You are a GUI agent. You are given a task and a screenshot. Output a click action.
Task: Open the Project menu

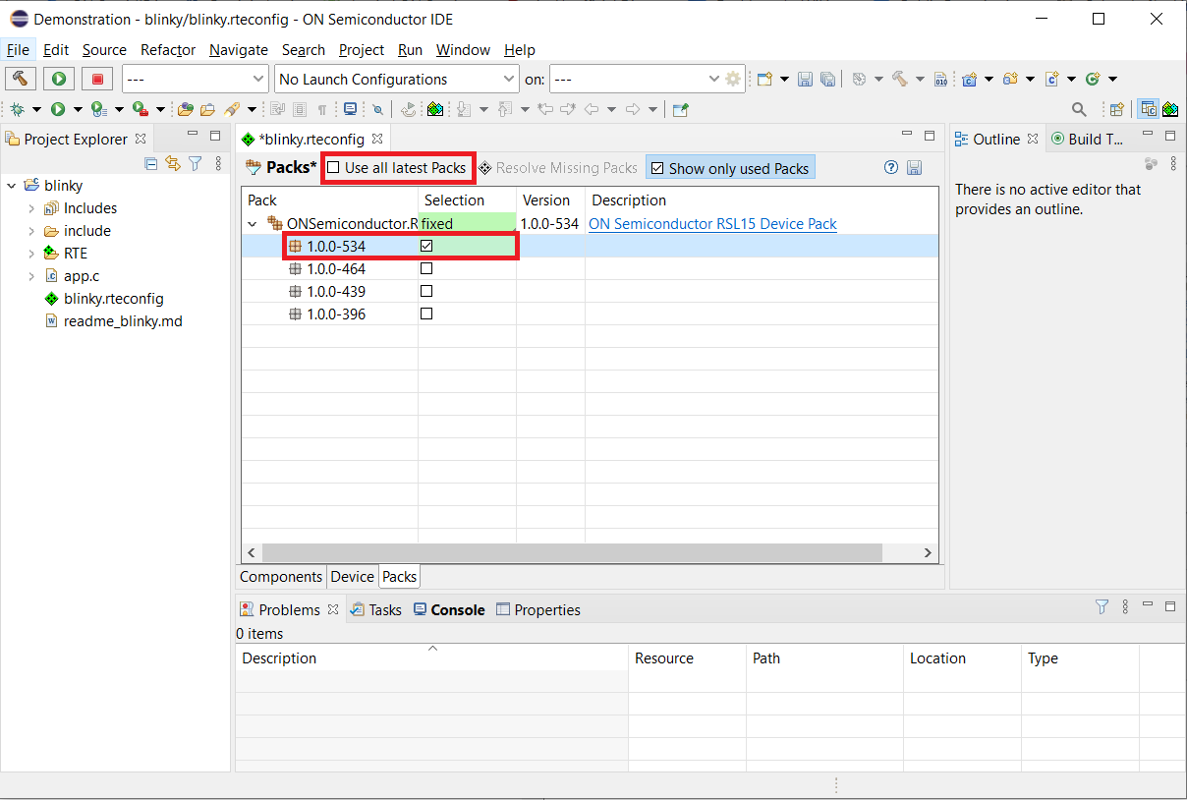361,50
